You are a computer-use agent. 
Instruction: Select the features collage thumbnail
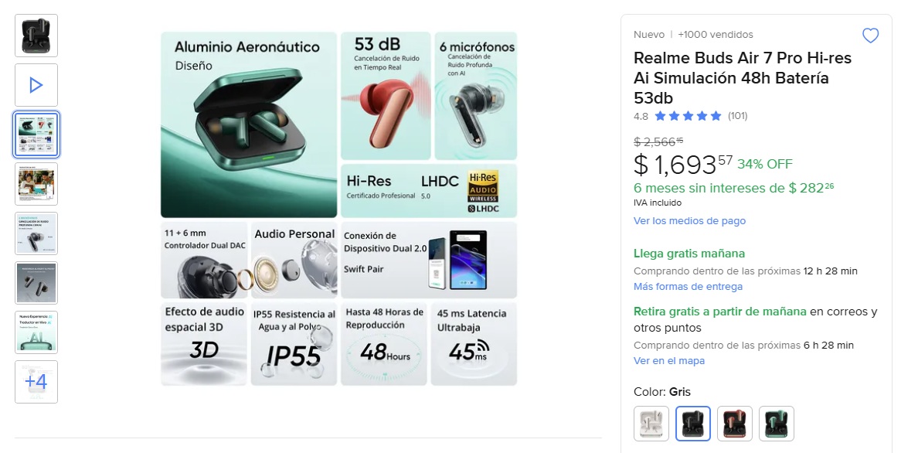click(36, 135)
